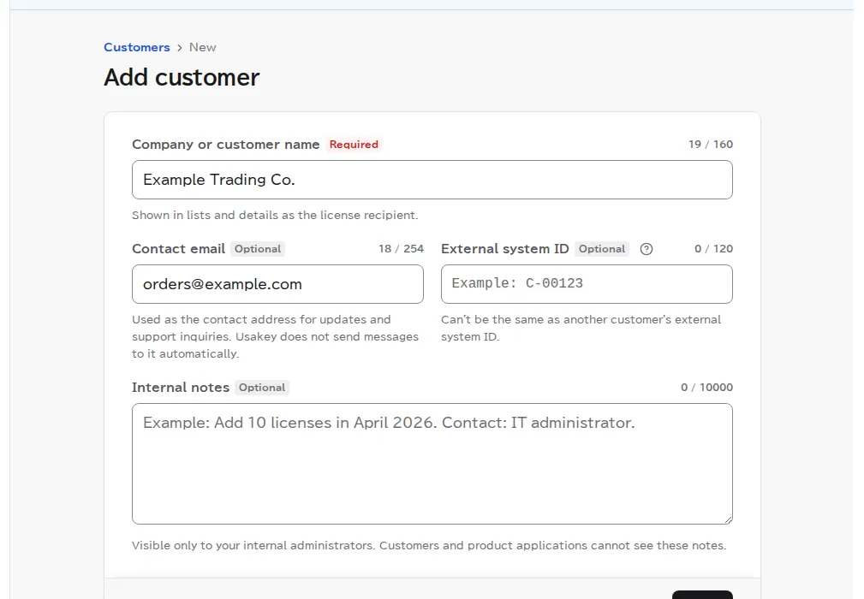Image resolution: width=864 pixels, height=599 pixels.
Task: Click the 'Contact email' label
Action: pos(178,249)
